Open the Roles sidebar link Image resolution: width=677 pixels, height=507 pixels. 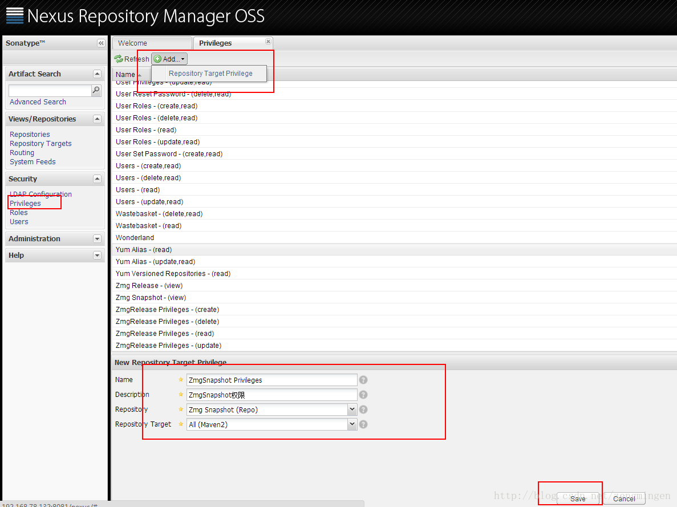click(19, 213)
